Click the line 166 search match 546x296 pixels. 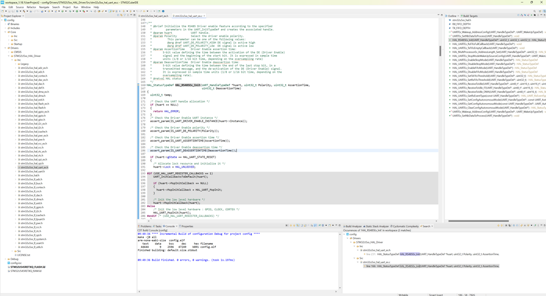click(432, 266)
